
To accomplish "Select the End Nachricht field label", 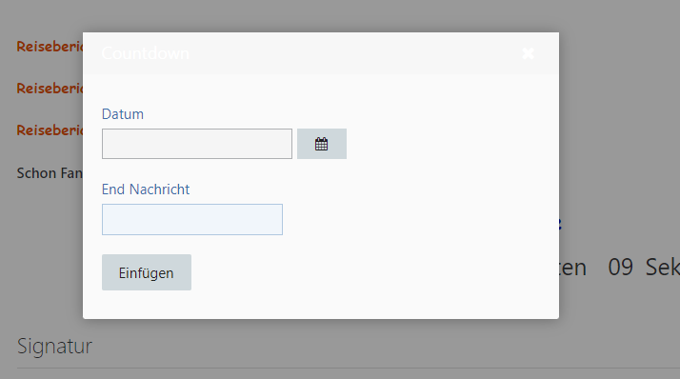I will 146,189.
